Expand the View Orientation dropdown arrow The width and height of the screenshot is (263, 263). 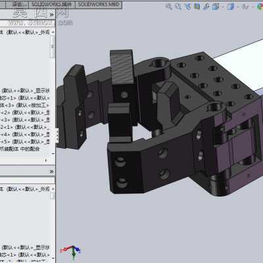(222, 7)
